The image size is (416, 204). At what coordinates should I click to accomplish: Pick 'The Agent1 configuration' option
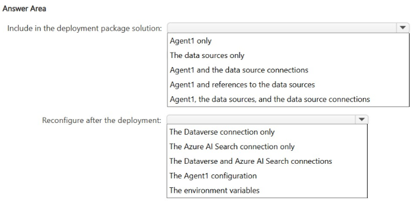pyautogui.click(x=267, y=176)
